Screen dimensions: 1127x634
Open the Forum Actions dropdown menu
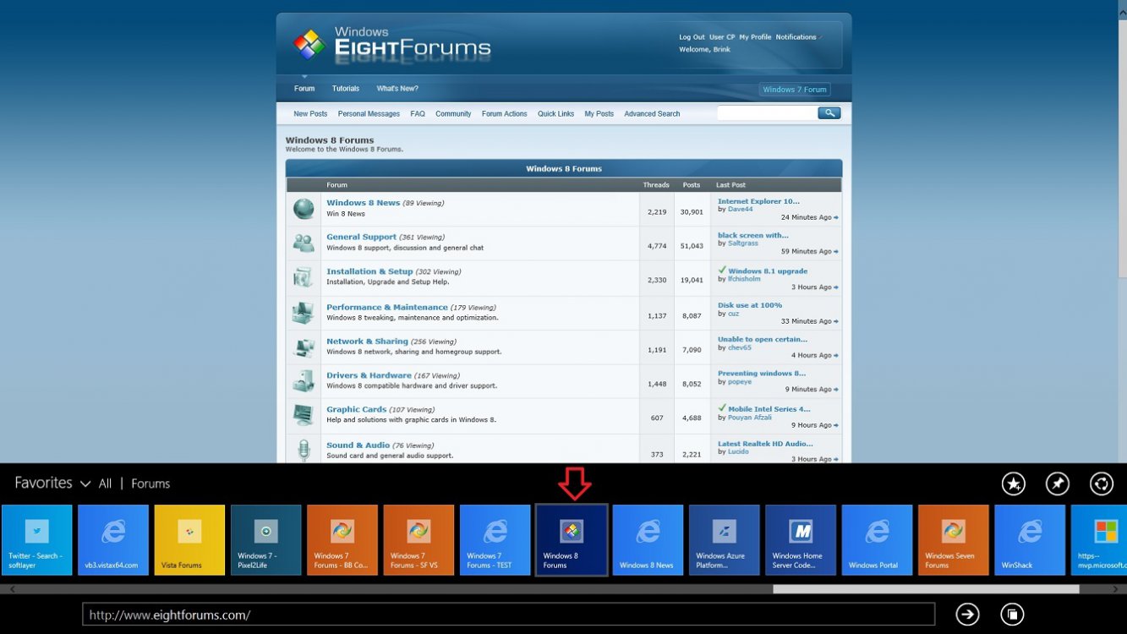(x=504, y=114)
